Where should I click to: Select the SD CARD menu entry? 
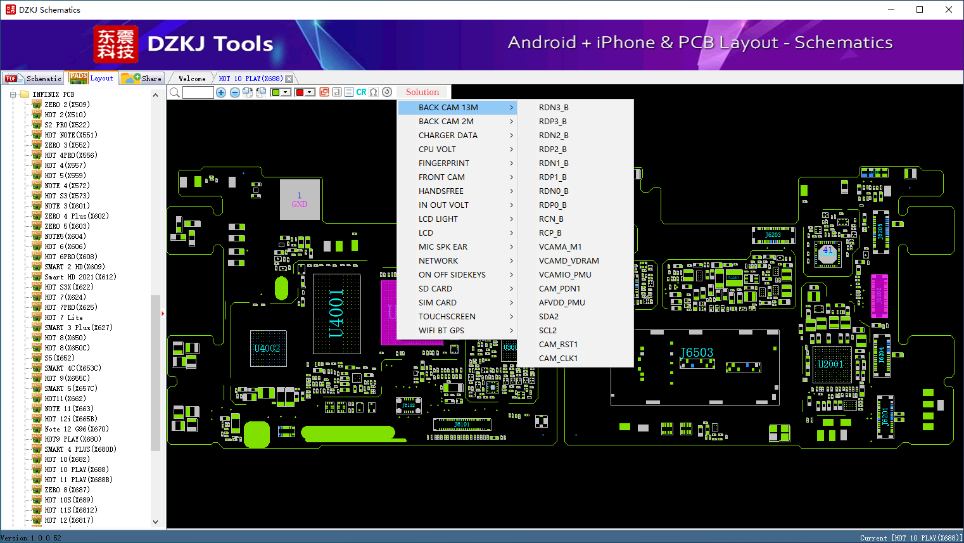[457, 289]
